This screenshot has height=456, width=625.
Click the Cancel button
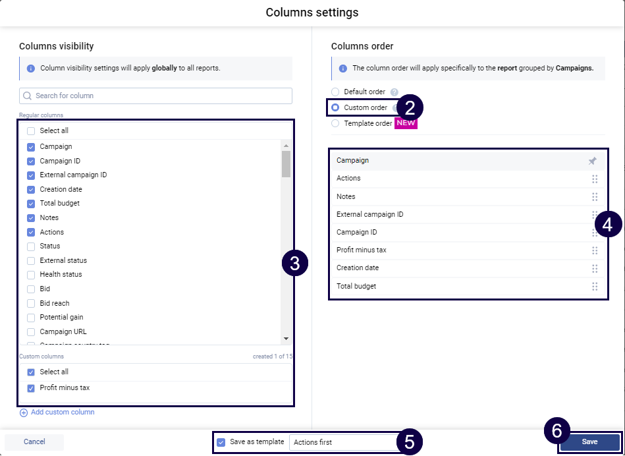(x=34, y=442)
